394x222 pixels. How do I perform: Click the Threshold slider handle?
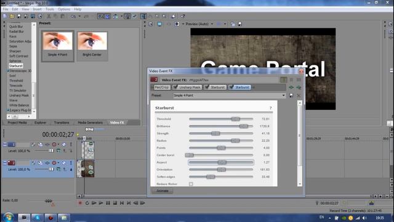click(x=235, y=119)
